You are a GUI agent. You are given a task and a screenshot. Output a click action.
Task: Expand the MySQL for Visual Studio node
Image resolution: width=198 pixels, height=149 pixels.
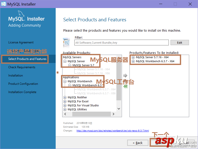coord(65,106)
